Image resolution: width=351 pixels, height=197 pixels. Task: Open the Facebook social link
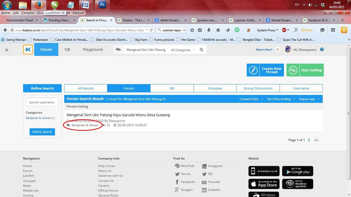[185, 182]
